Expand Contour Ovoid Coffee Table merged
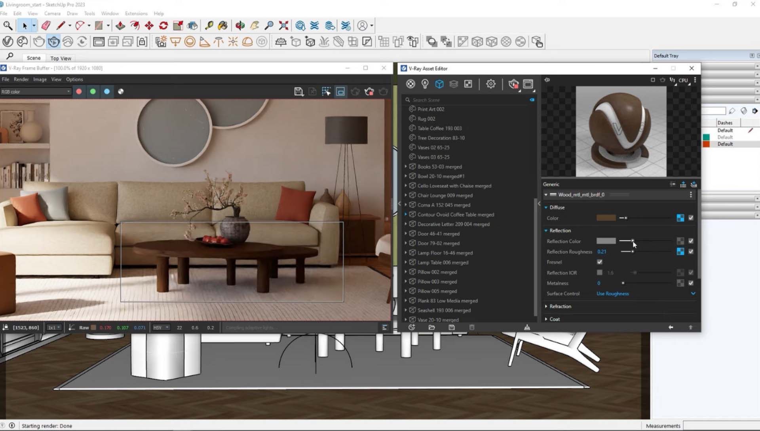This screenshot has height=431, width=760. coord(406,215)
